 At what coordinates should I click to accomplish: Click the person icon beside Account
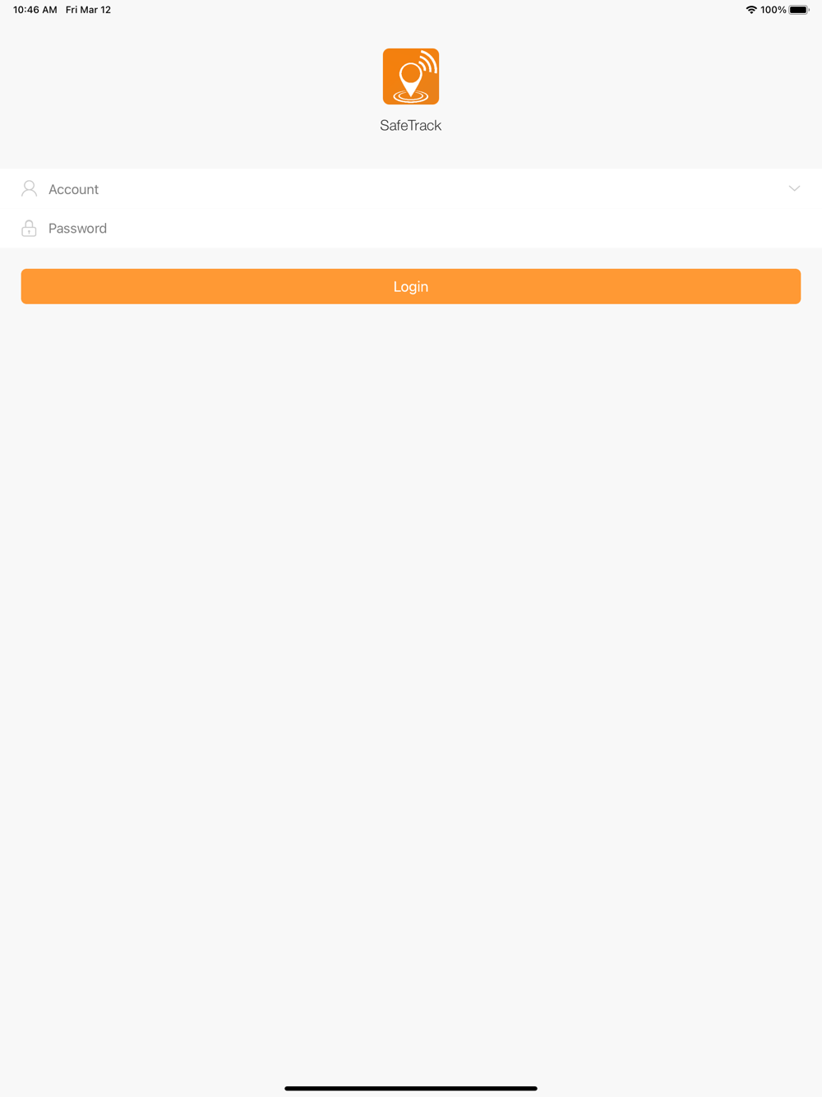pos(29,189)
